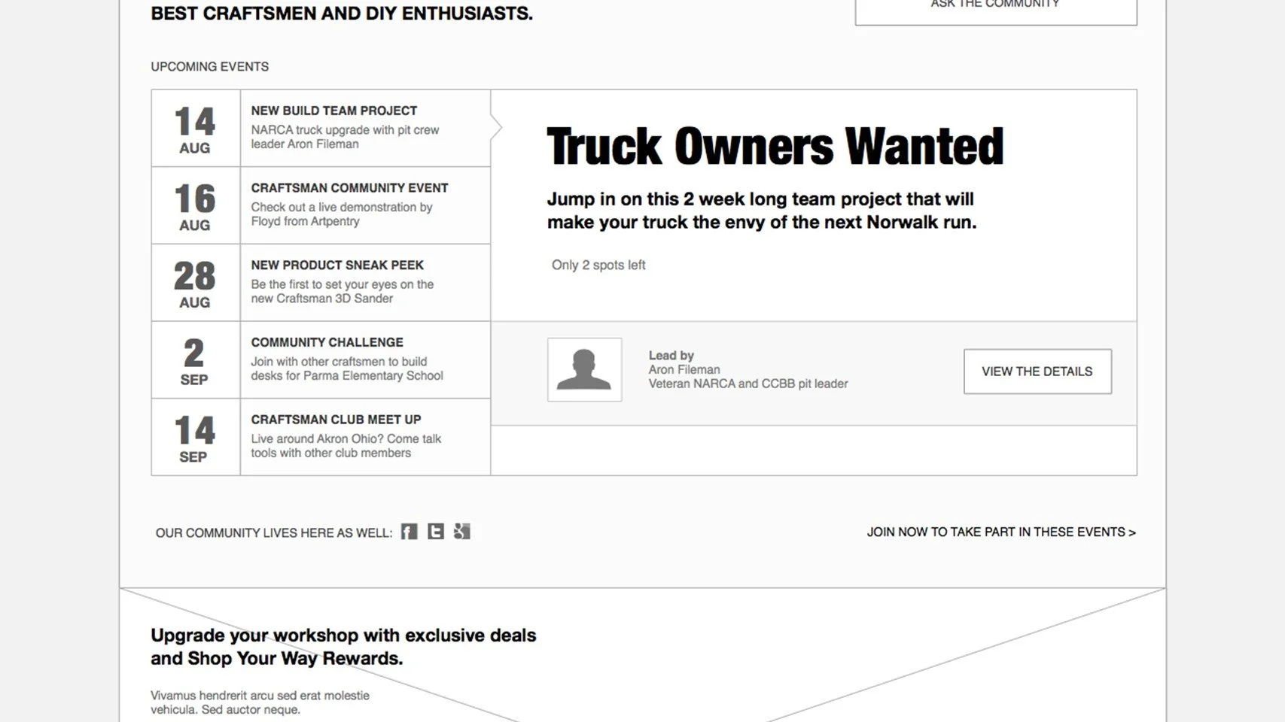The height and width of the screenshot is (722, 1285).
Task: Select the Community Challenge event
Action: click(365, 359)
